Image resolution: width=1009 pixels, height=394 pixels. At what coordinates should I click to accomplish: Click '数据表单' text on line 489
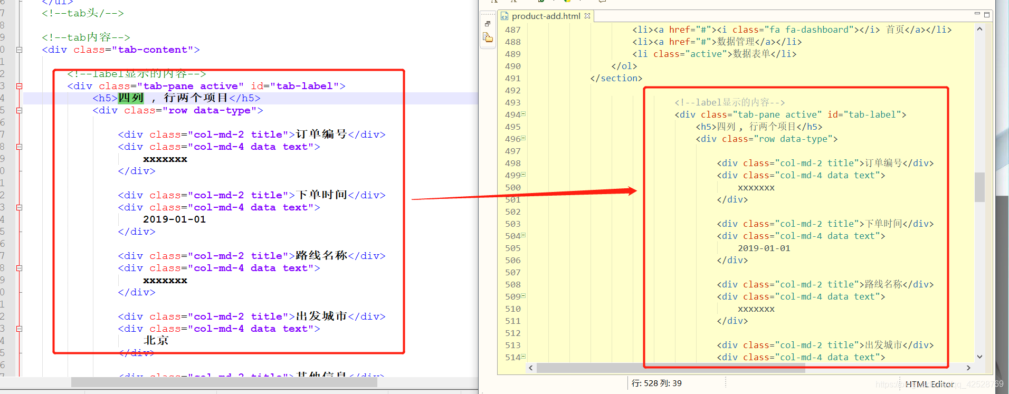(x=751, y=54)
